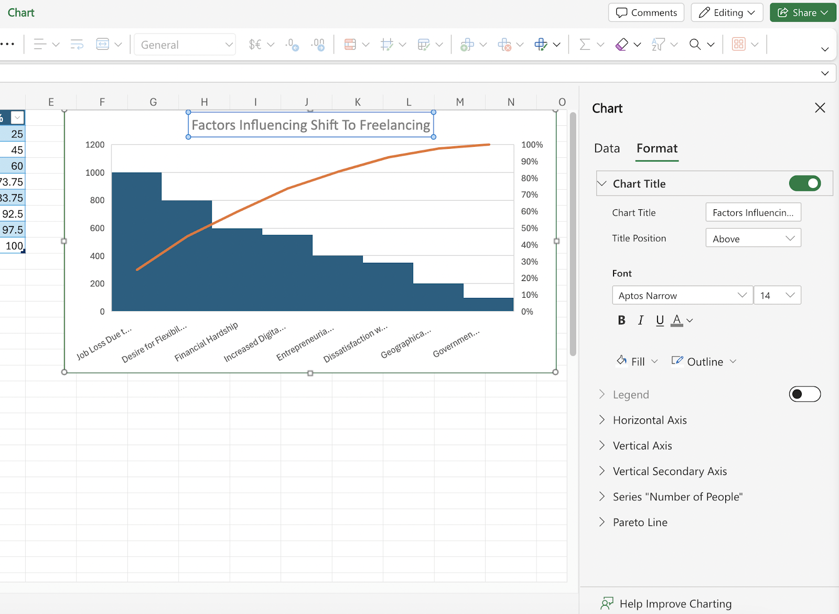The width and height of the screenshot is (839, 614).
Task: Apply the Currency format icon
Action: pos(256,44)
